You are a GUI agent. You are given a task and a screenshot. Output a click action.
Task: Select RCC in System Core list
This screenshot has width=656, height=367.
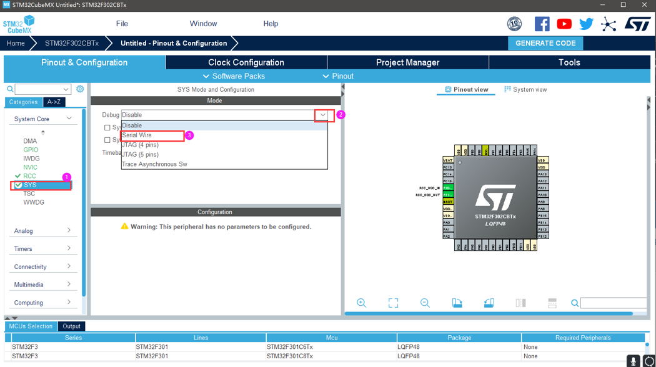[29, 176]
